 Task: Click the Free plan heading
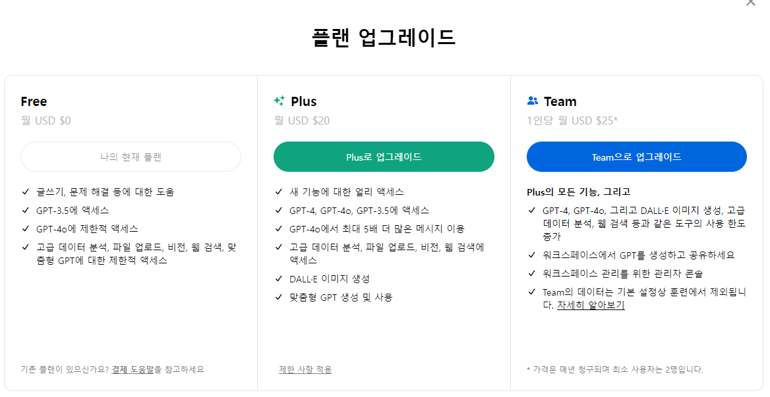[x=33, y=101]
